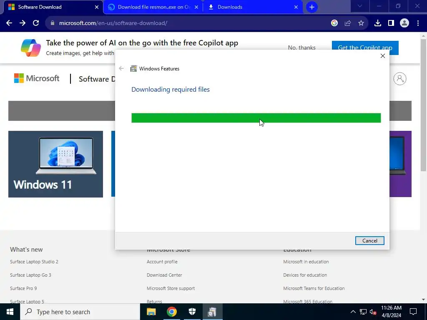Screen dimensions: 427x320
Task: Open the Microsoft in education link
Action: tap(306, 262)
